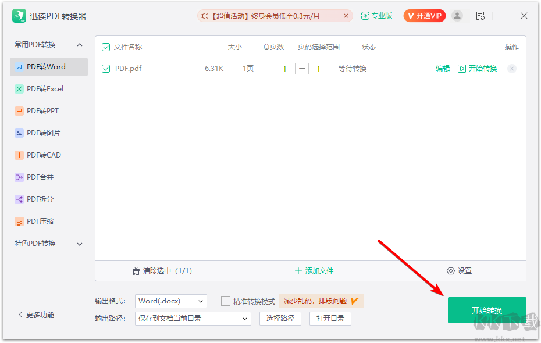Enable 精准转换模式 precise conversion mode
The image size is (541, 343).
coord(226,301)
